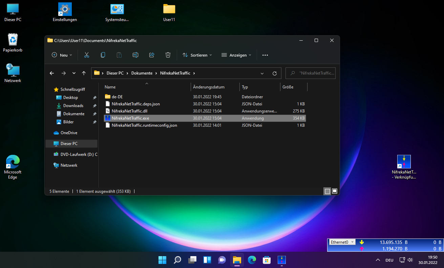Click the Share icon in Explorer toolbar
Image resolution: width=444 pixels, height=268 pixels.
(x=152, y=55)
